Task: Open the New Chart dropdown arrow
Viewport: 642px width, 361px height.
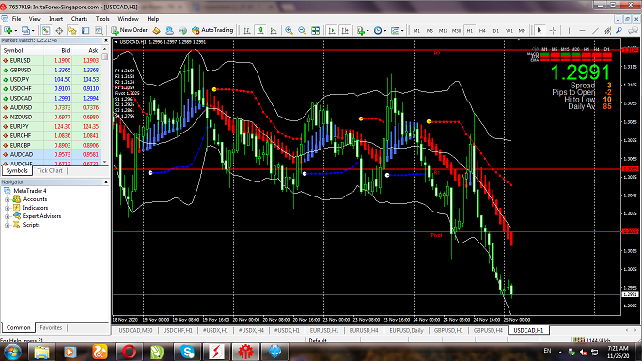Action: point(16,31)
